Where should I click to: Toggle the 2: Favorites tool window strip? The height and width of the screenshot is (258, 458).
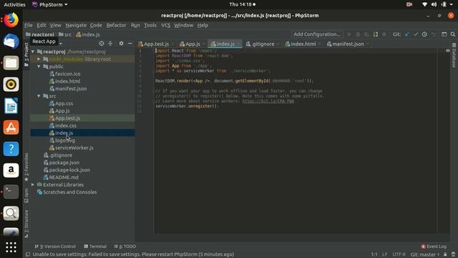(x=26, y=167)
